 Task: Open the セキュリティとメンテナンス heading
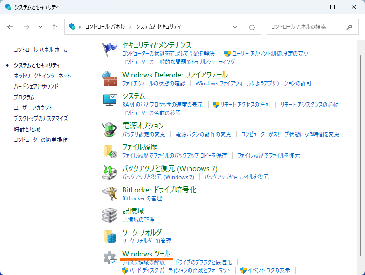coord(157,45)
